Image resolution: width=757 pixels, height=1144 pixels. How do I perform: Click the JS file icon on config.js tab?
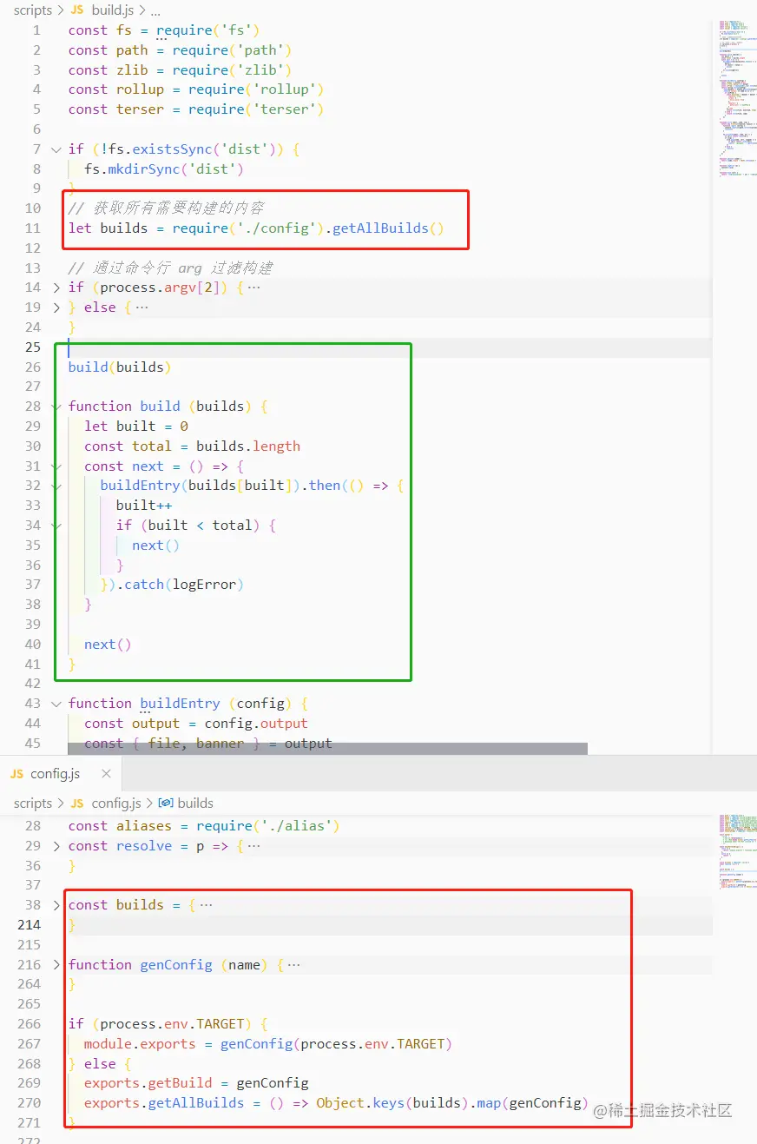pos(16,773)
